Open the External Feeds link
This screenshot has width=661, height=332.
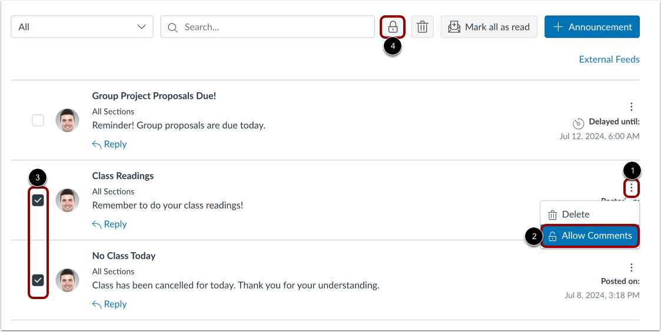tap(609, 59)
